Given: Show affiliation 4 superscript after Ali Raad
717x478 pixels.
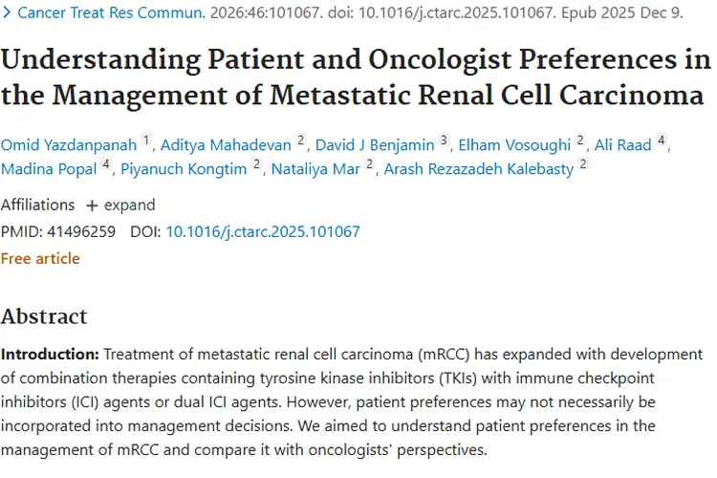Looking at the screenshot, I should pos(662,141).
